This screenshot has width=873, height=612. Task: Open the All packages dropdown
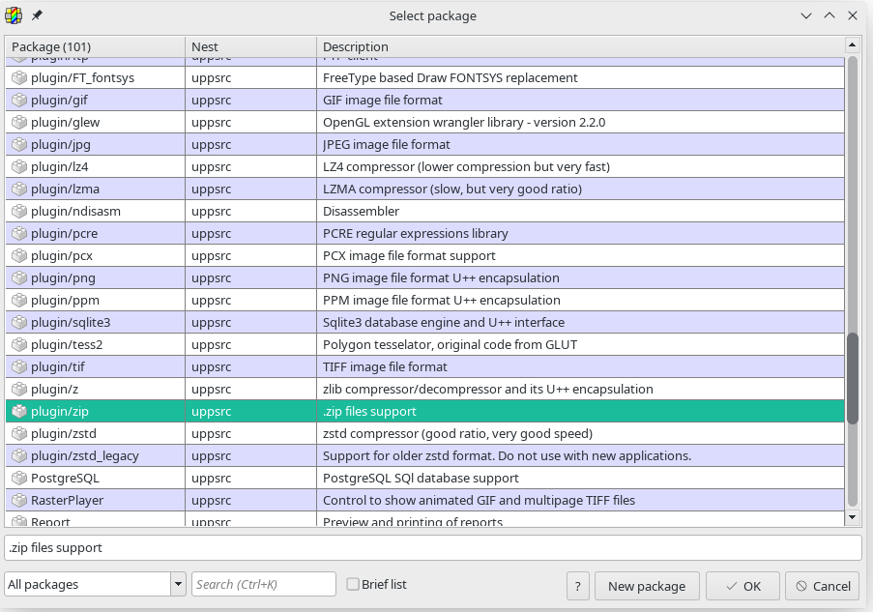click(x=178, y=584)
